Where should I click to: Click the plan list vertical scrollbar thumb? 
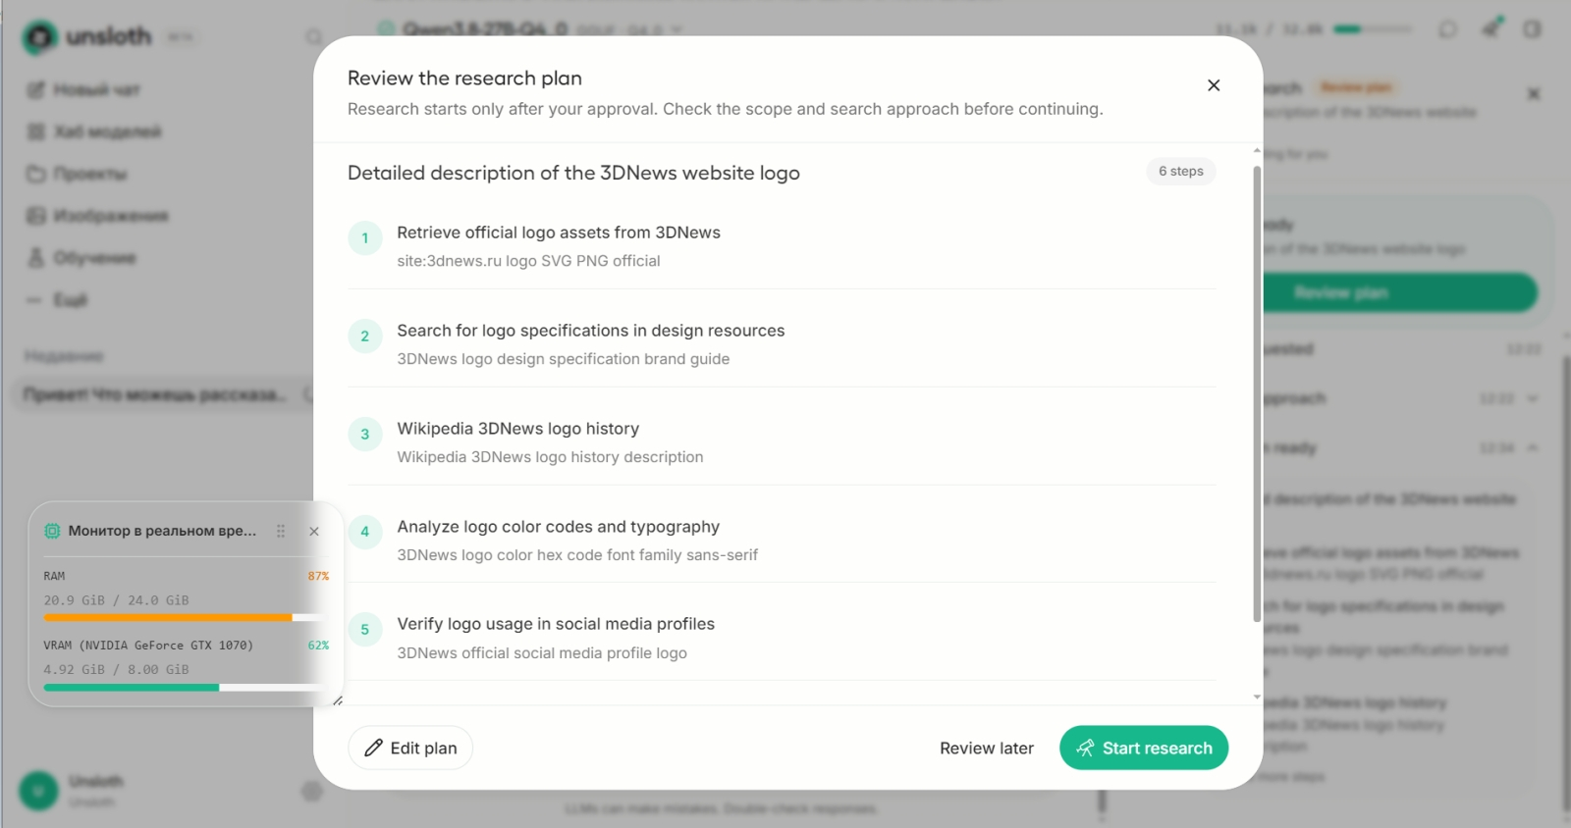[x=1257, y=394]
